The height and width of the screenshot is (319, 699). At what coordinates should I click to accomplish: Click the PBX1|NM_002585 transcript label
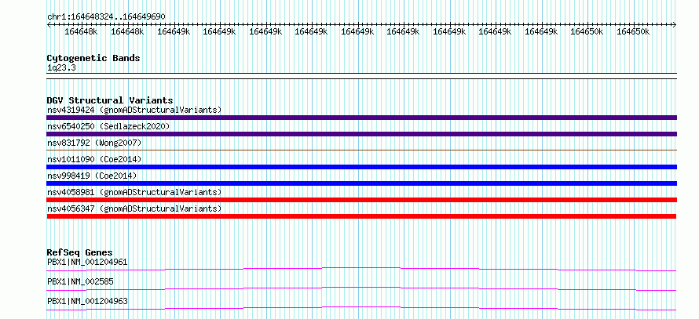click(x=80, y=281)
